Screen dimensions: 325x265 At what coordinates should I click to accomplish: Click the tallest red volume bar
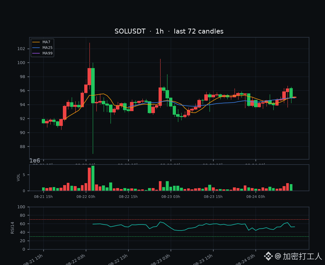pos(89,179)
